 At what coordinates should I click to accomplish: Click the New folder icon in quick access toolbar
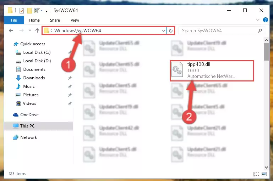click(x=29, y=11)
